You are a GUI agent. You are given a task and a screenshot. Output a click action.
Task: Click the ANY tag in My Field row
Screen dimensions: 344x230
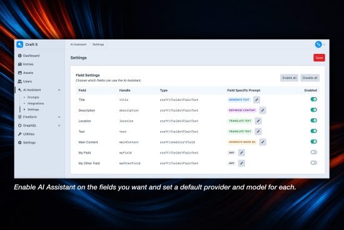(x=231, y=152)
